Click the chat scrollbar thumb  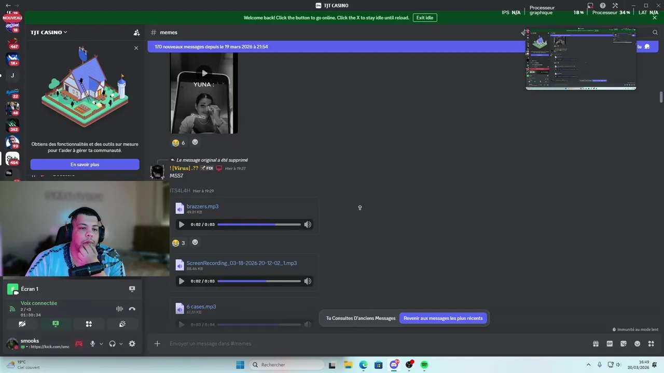pyautogui.click(x=661, y=97)
